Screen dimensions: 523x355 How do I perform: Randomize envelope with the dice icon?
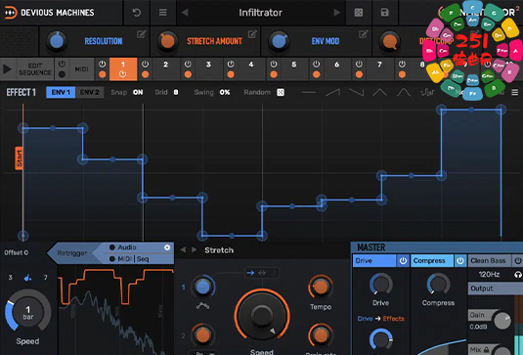(x=281, y=93)
